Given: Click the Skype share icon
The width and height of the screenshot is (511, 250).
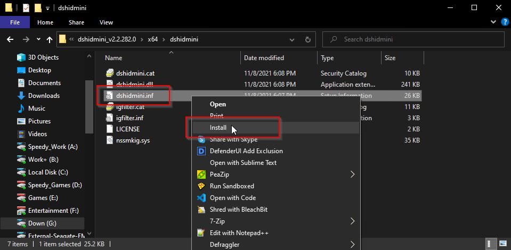Looking at the screenshot, I should point(201,140).
